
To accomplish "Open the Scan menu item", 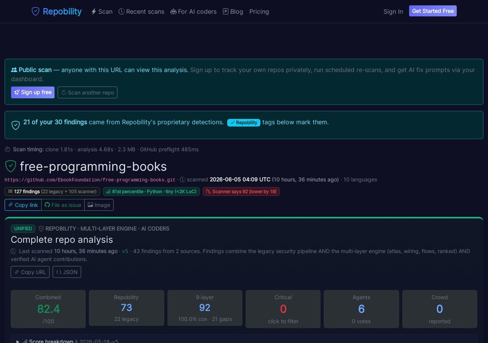I will click(x=102, y=11).
